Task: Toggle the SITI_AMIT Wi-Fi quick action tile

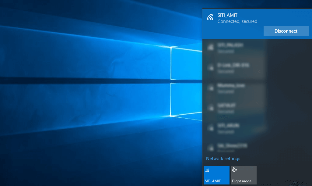Action: (x=216, y=175)
